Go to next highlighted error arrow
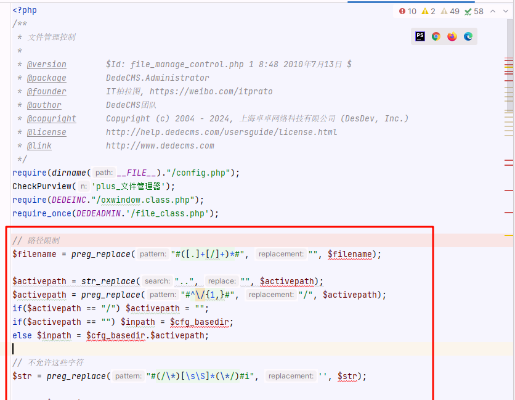The height and width of the screenshot is (400, 515). click(506, 12)
